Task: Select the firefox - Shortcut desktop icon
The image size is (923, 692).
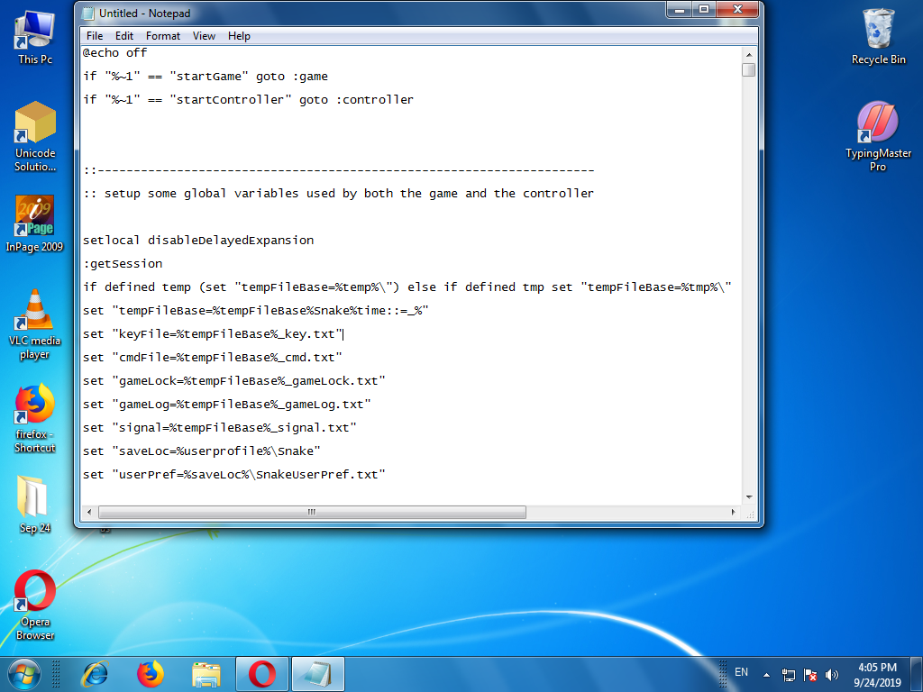Action: click(35, 418)
